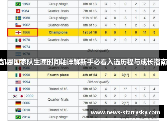The image size is (167, 121).
Task: Open the 1994 tournament link
Action: pos(26,82)
